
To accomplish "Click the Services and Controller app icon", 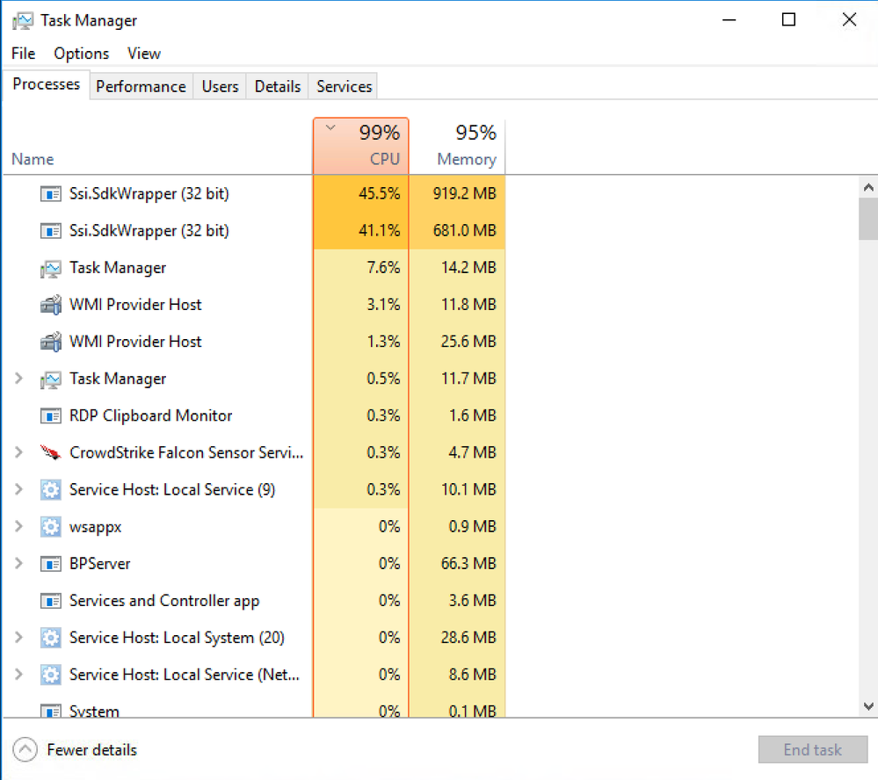I will click(x=50, y=602).
